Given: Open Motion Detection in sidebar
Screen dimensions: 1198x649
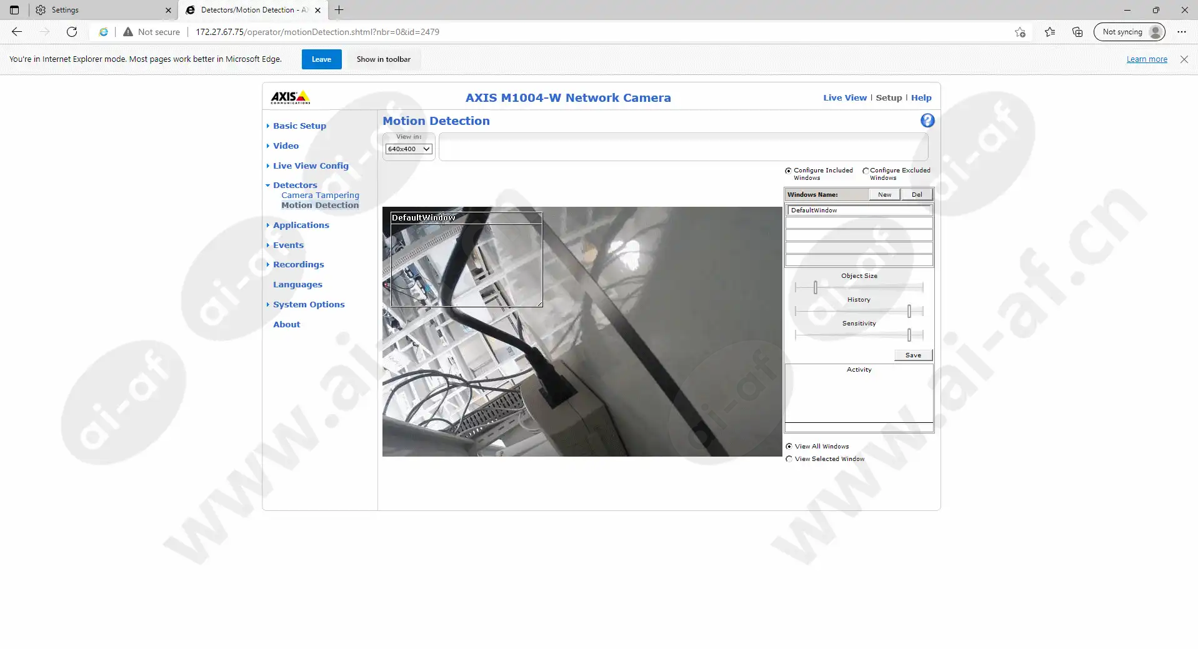Looking at the screenshot, I should click(x=320, y=205).
